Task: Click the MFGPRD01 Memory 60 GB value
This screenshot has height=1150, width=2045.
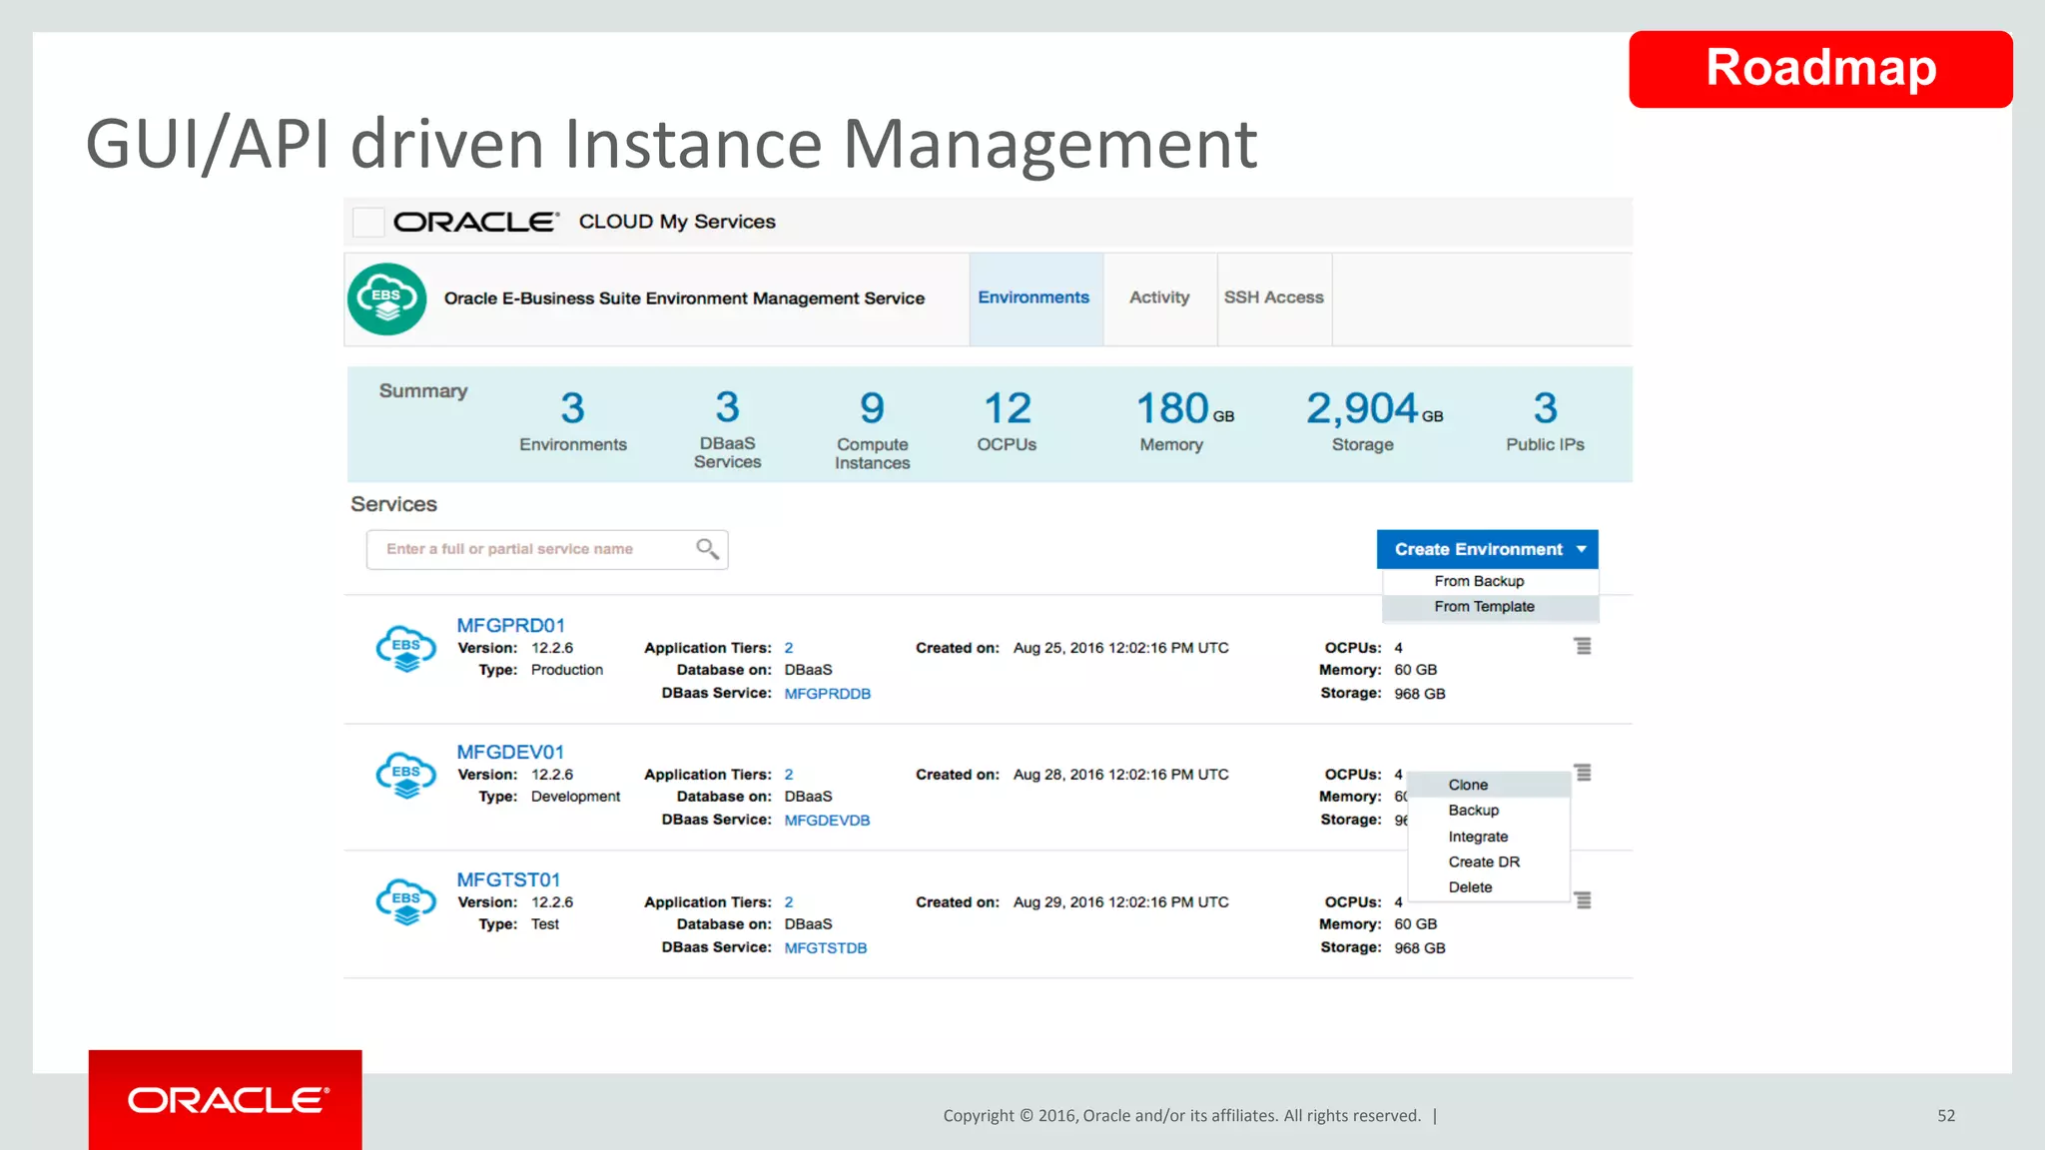Action: pyautogui.click(x=1416, y=670)
